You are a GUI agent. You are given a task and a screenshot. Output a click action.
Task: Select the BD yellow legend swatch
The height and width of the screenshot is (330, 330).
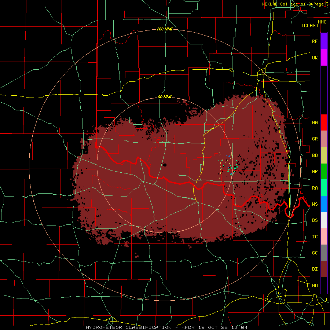[x=324, y=155]
